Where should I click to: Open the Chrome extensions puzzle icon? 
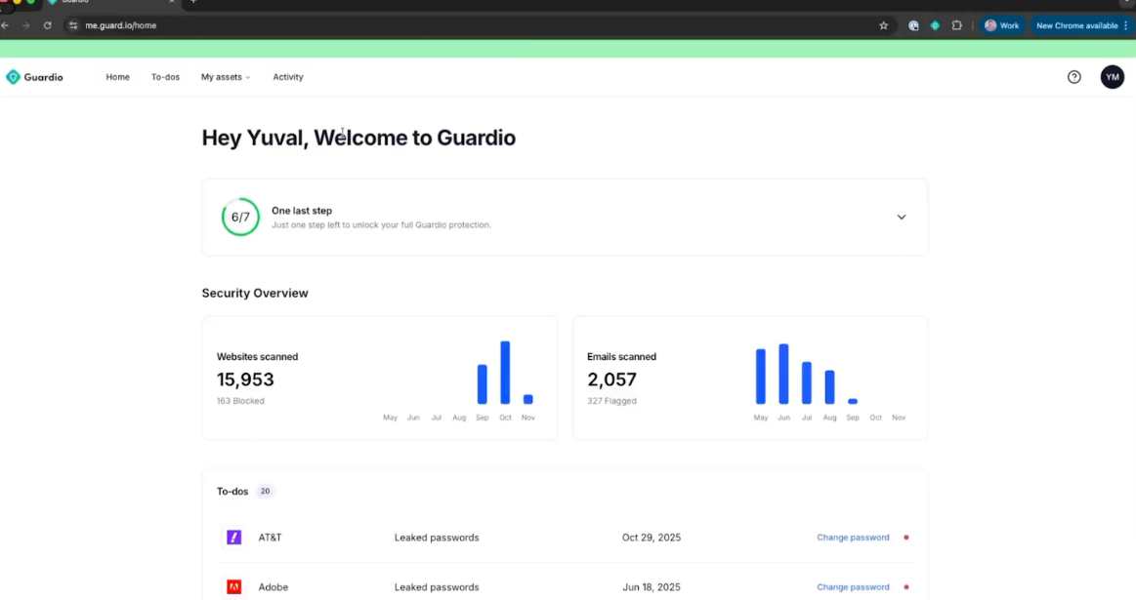point(956,25)
